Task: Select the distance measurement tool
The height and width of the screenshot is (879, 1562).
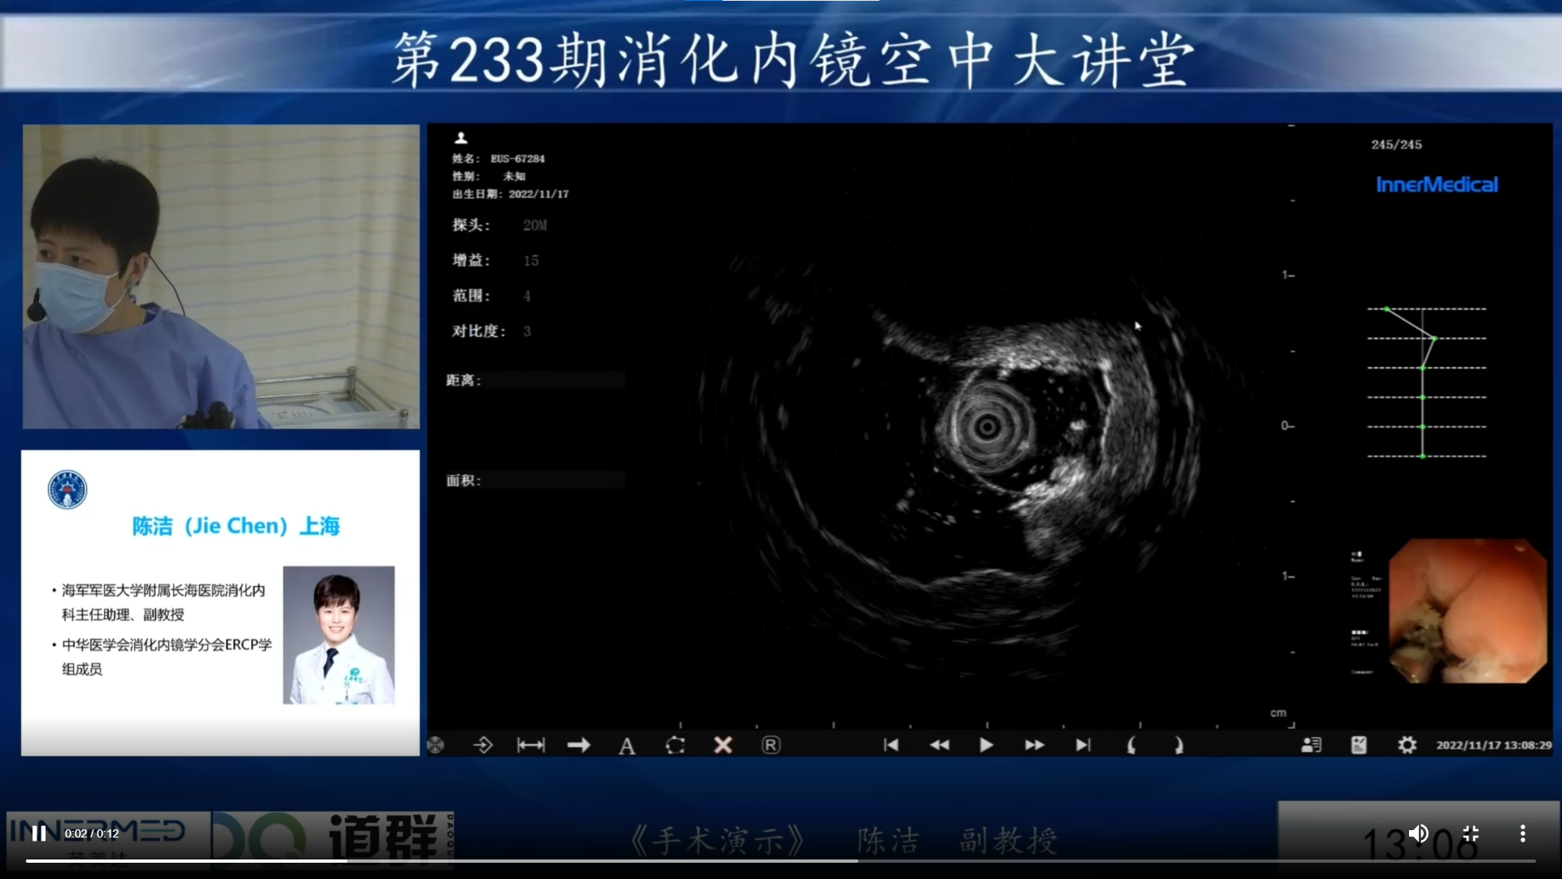Action: (530, 745)
